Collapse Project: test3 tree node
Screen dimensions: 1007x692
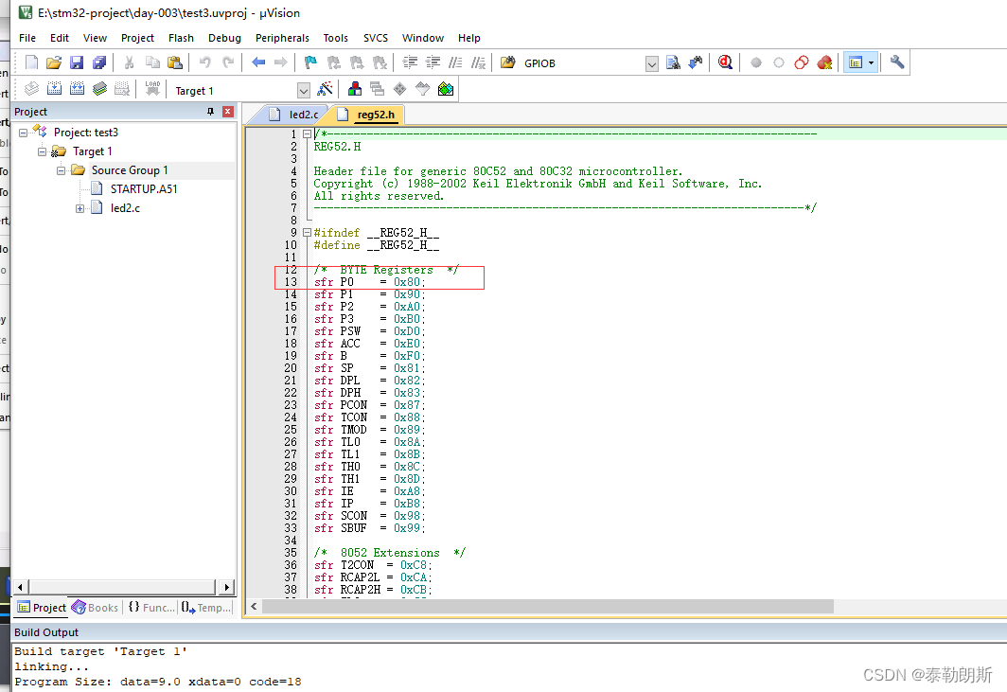(x=23, y=133)
